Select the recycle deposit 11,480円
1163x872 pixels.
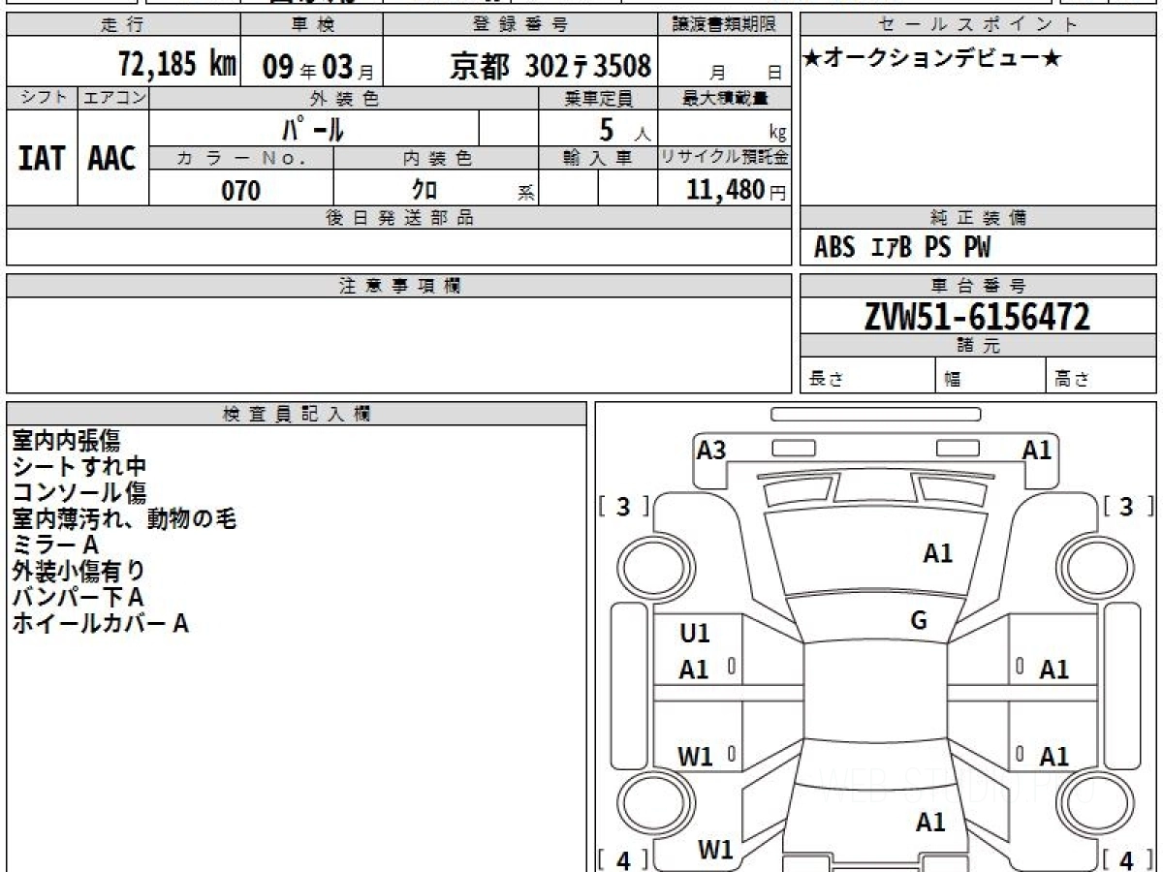[x=737, y=190]
